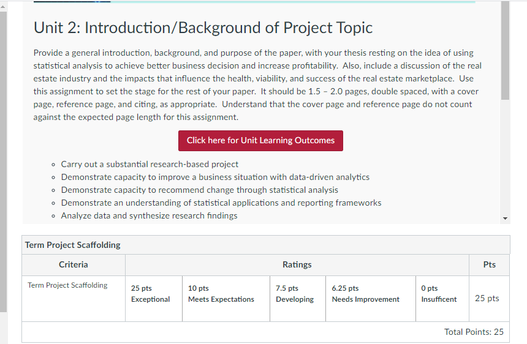527x344 pixels.
Task: Click the Term Project Scaffolding criterion cell
Action: 74,299
